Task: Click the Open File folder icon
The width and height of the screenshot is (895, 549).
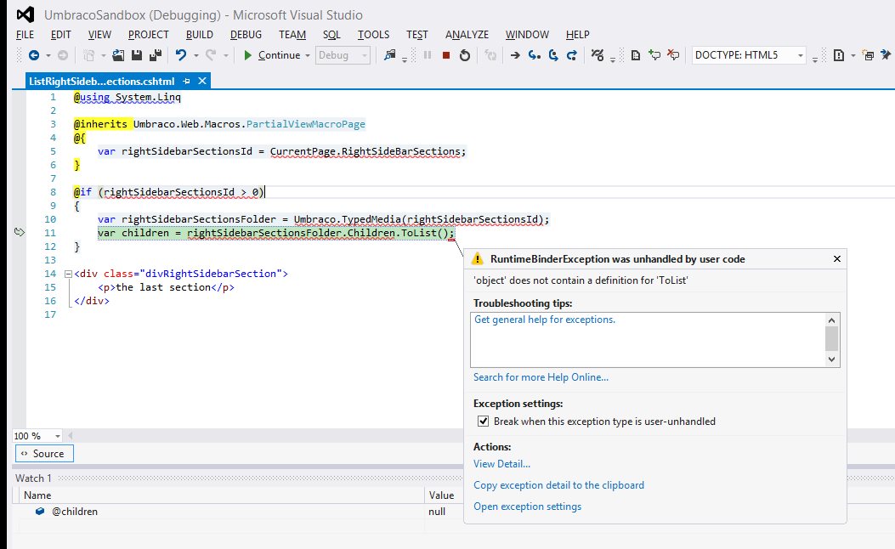Action: point(118,55)
